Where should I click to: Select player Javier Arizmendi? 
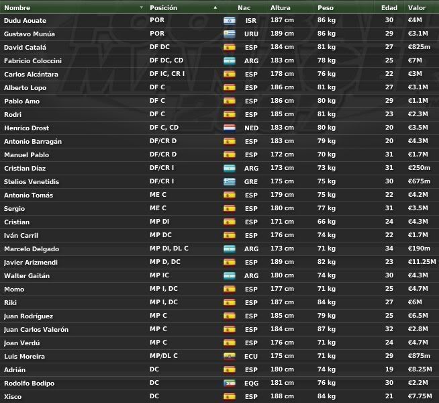point(31,263)
